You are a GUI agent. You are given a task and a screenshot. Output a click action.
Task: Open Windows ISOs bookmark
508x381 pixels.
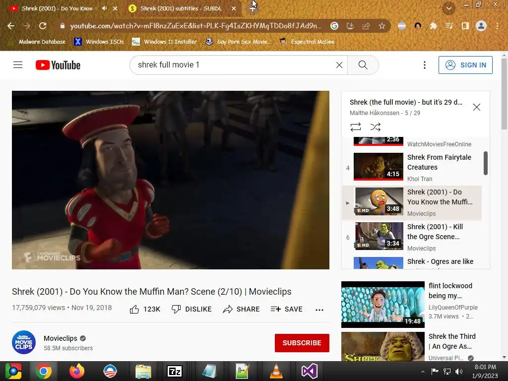tap(99, 42)
